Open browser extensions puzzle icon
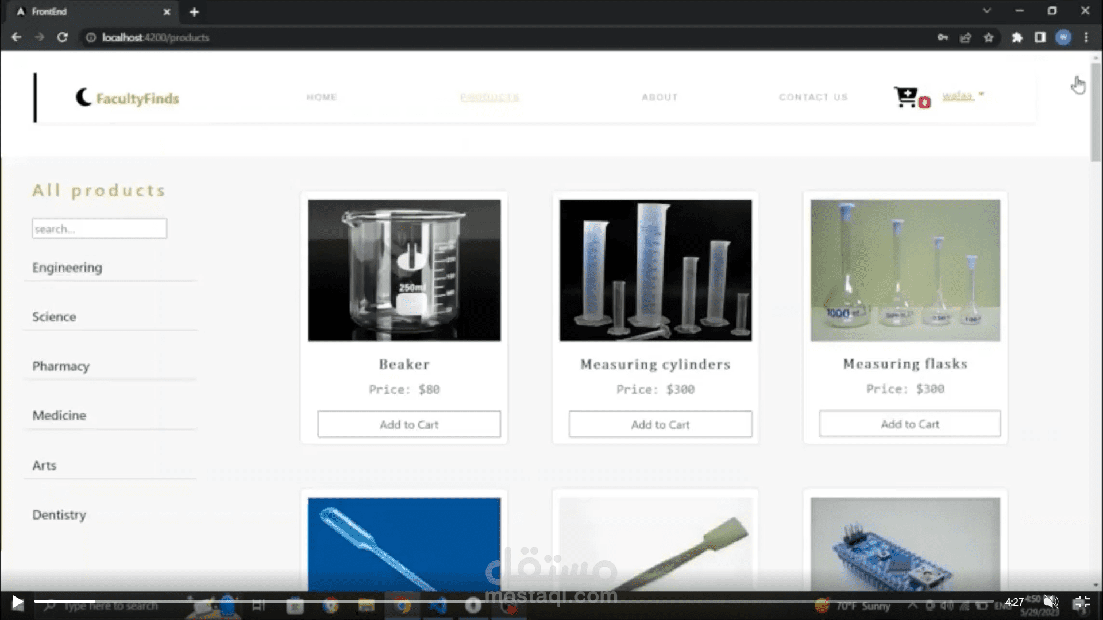The width and height of the screenshot is (1103, 620). 1017,37
